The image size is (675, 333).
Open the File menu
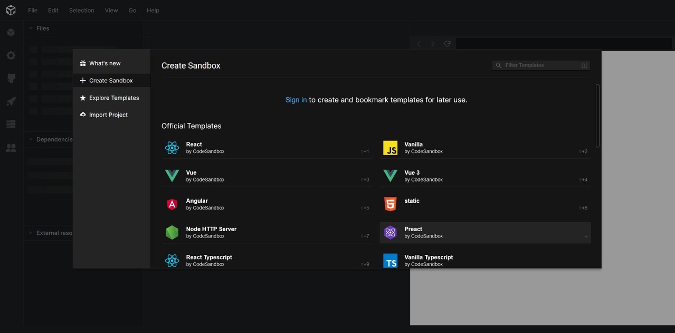coord(33,10)
